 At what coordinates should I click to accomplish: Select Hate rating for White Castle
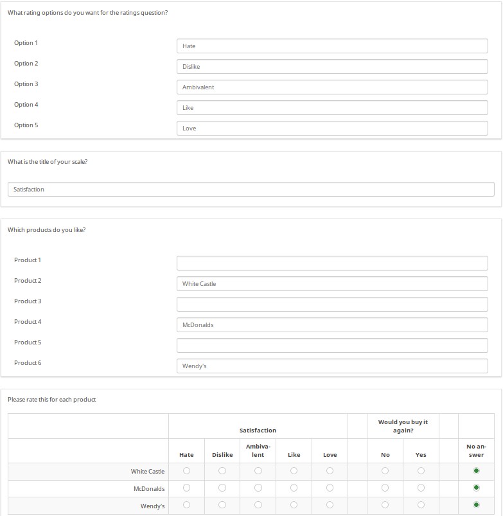(x=186, y=471)
